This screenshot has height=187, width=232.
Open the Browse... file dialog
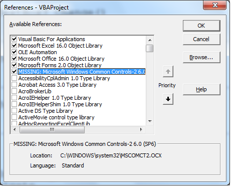point(201,57)
